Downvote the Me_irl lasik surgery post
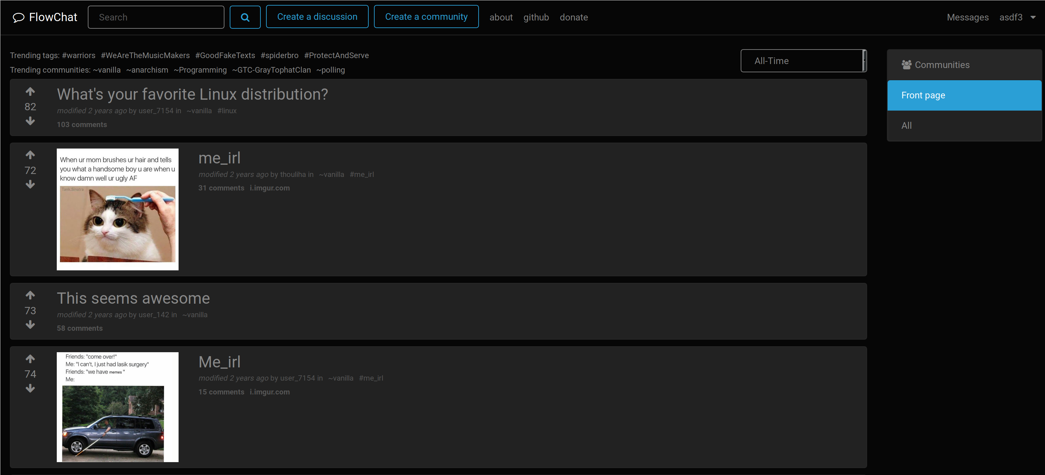The height and width of the screenshot is (475, 1045). click(x=30, y=389)
